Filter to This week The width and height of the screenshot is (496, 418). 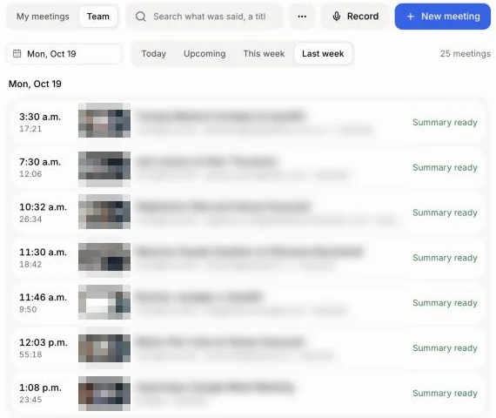[264, 54]
